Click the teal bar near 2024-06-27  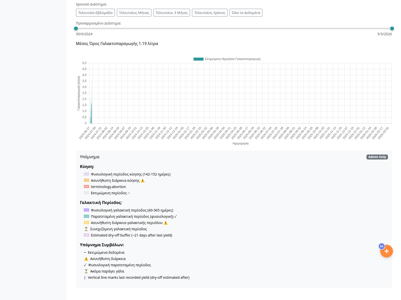91,114
